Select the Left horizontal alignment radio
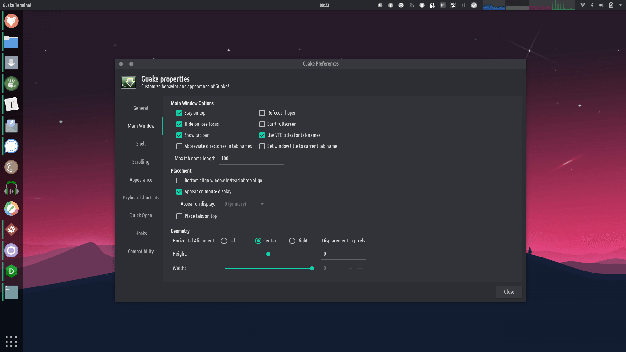This screenshot has width=626, height=352. (x=224, y=240)
